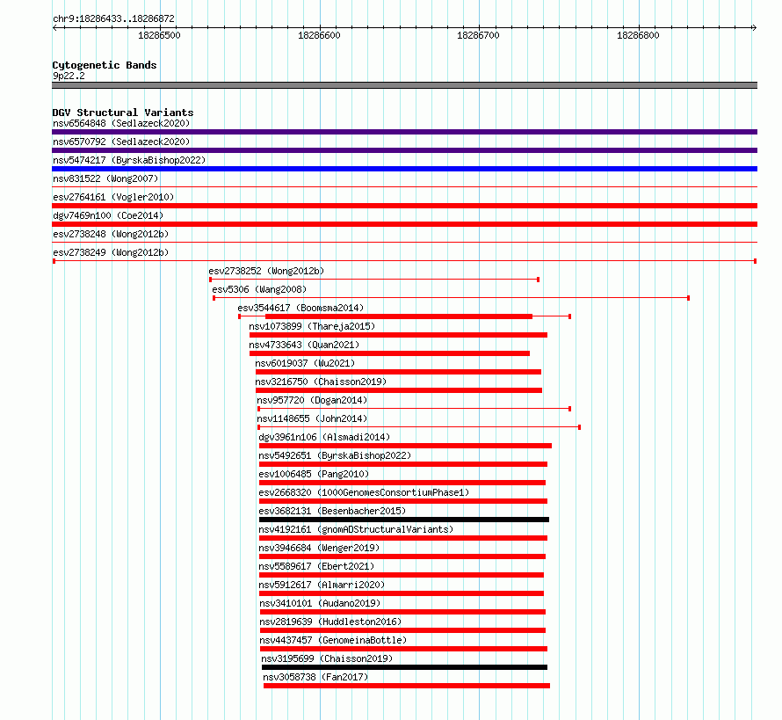Click the 18286700 ruler position label
The width and height of the screenshot is (782, 720).
pyautogui.click(x=478, y=35)
